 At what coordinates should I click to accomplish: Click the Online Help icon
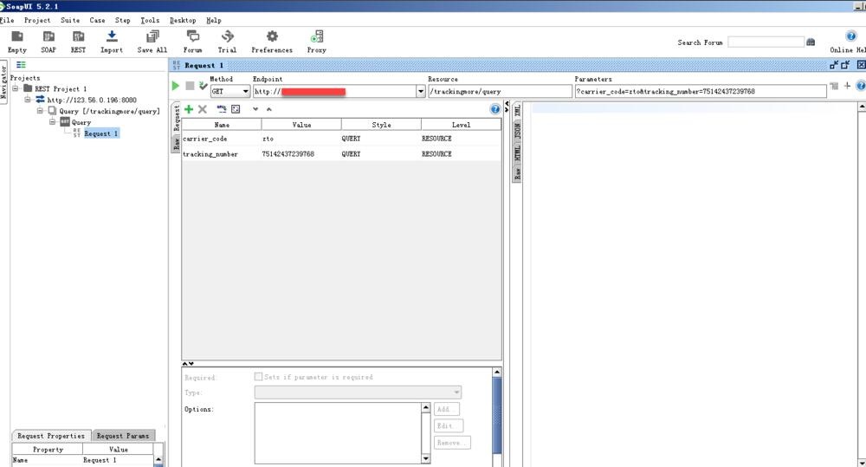[850, 36]
